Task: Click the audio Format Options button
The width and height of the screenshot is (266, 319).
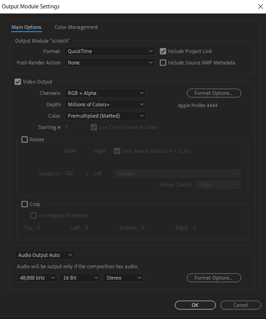Action: [x=214, y=278]
